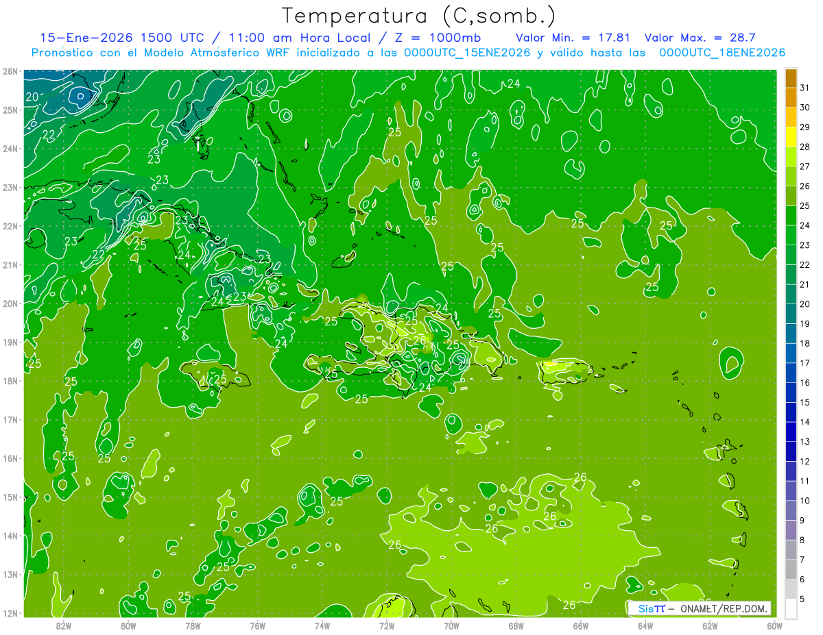Image resolution: width=823 pixels, height=635 pixels.
Task: Click the "14N" latitude axis label
Action: click(x=10, y=536)
